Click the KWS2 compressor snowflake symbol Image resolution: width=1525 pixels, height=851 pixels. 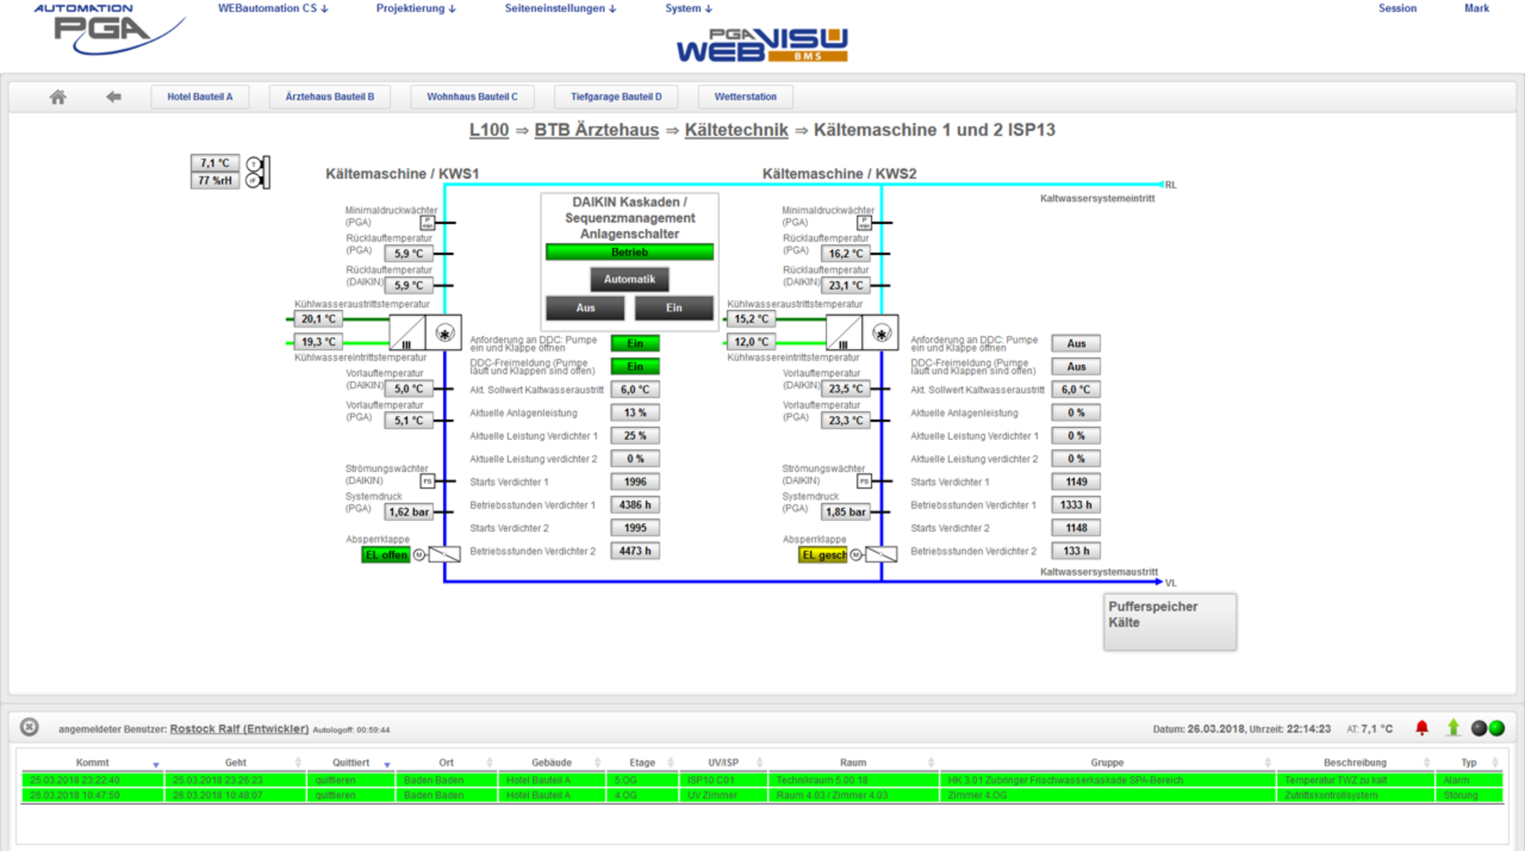pyautogui.click(x=880, y=333)
